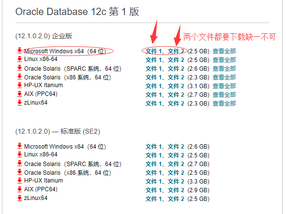
Task: Click download icon beside SE2 Microsoft Windows x64
Action: click(19, 146)
